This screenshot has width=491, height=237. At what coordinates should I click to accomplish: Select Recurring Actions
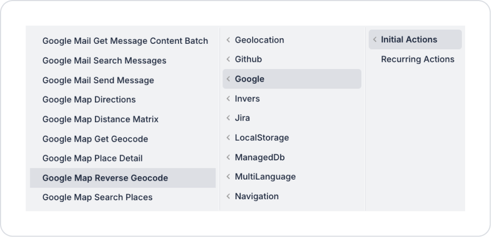(417, 59)
